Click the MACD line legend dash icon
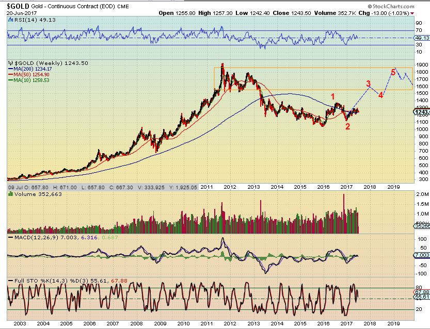 point(11,237)
